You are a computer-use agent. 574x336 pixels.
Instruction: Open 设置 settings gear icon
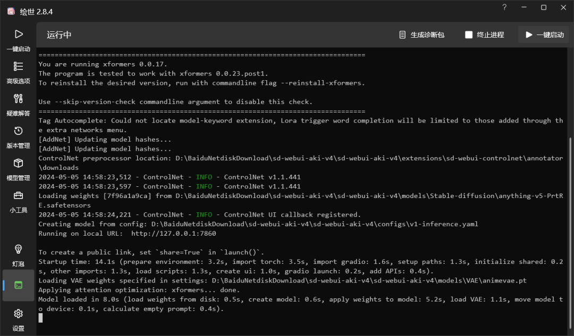point(19,314)
